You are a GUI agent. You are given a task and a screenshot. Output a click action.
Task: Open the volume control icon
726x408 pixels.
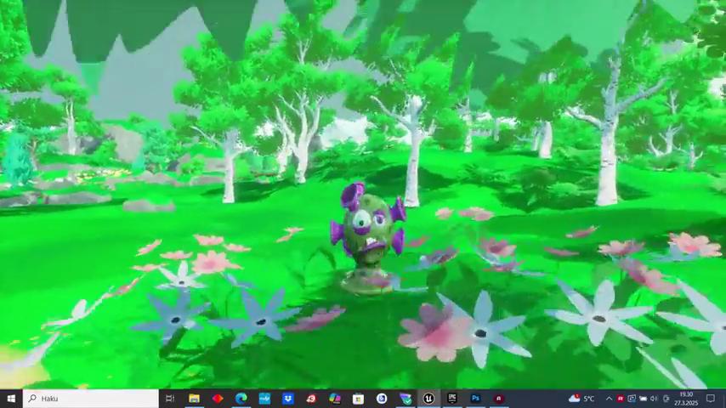(654, 399)
